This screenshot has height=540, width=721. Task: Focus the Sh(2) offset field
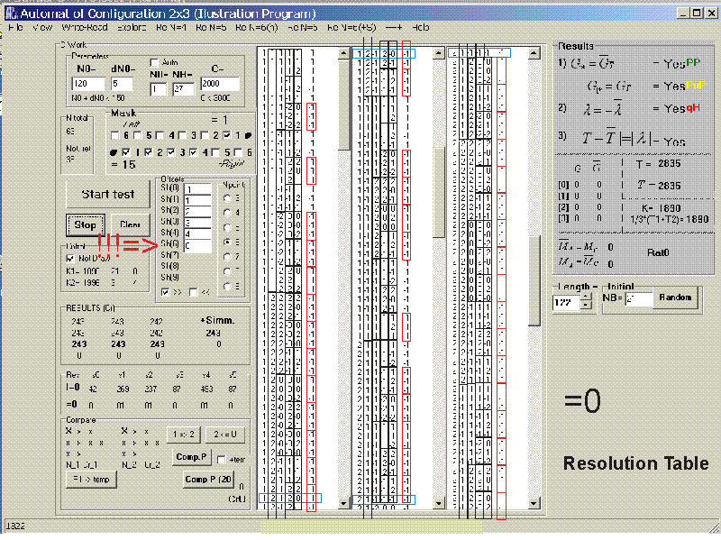(197, 212)
